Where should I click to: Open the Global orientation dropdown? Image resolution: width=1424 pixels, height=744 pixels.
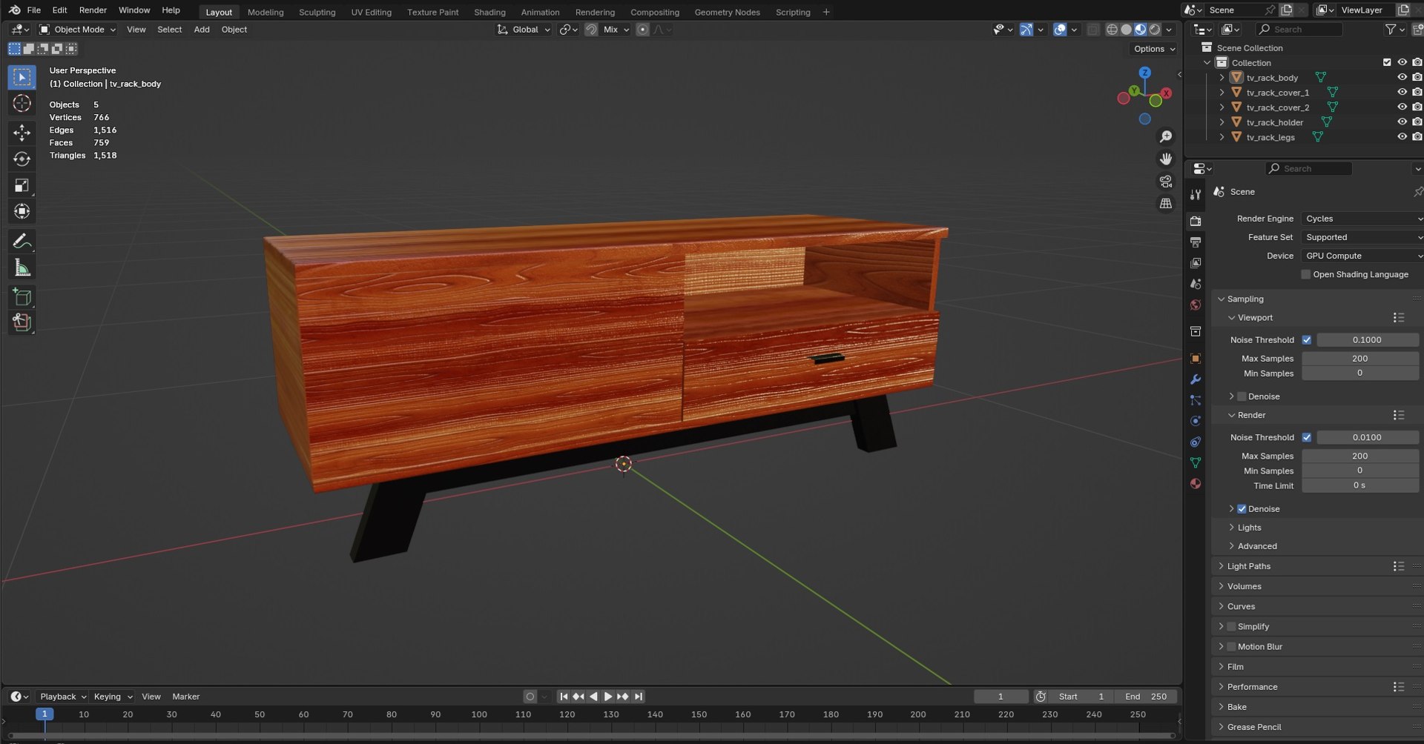(x=524, y=30)
